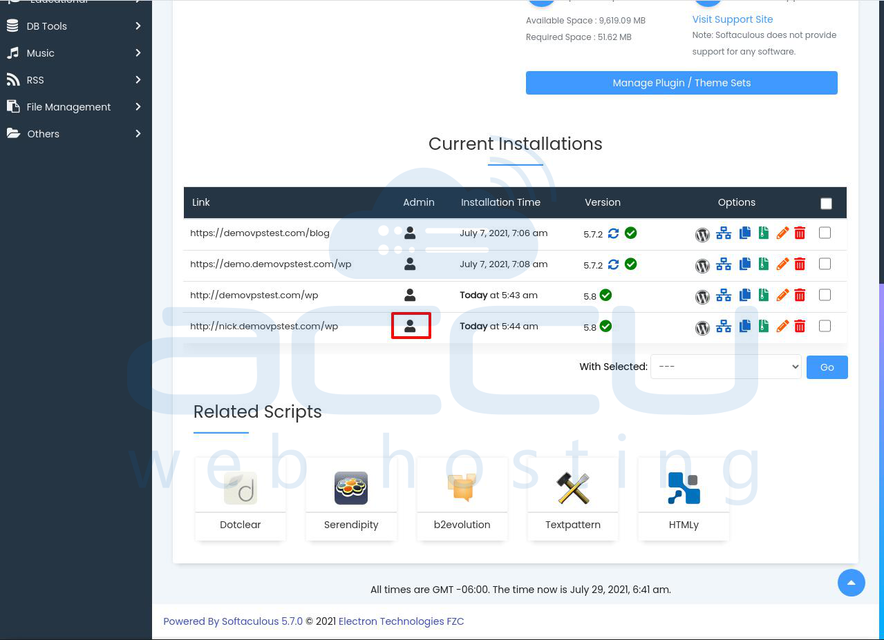This screenshot has width=884, height=640.
Task: Click the Current Installations heading
Action: [x=516, y=144]
